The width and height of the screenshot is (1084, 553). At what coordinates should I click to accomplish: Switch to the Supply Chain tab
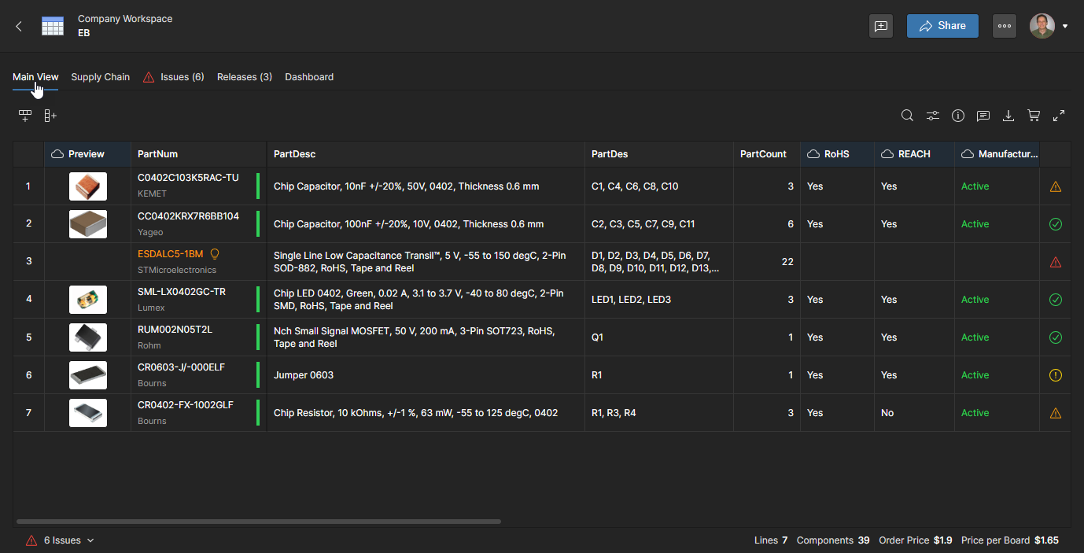[100, 77]
